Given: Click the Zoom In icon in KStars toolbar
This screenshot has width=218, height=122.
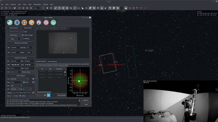Looking at the screenshot, I should 2,8.
